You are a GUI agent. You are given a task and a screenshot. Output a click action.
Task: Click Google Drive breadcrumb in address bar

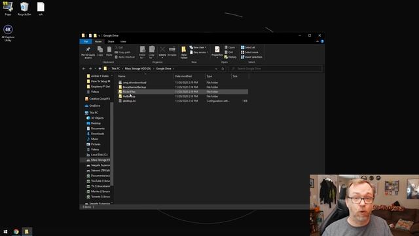(164, 69)
